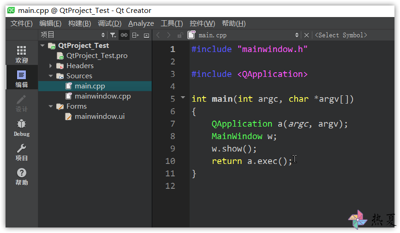Open the Welcome (欢迎) mode
This screenshot has height=233, width=400.
(x=21, y=54)
